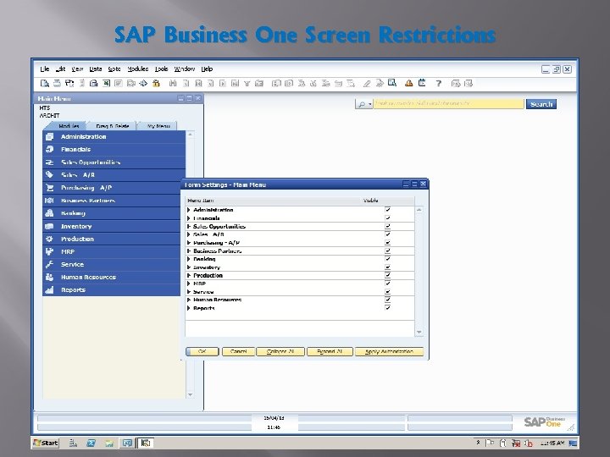Screen dimensions: 610x457
Task: Expand Business Partners node in Form Settings
Action: pos(189,251)
